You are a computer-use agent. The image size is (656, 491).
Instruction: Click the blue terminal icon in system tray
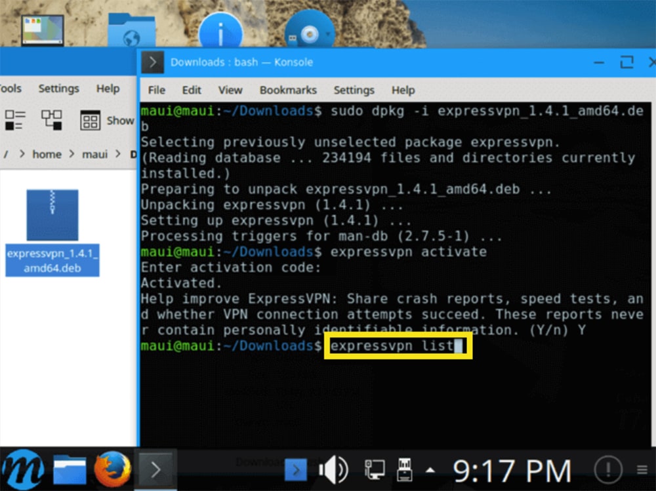[x=296, y=470]
